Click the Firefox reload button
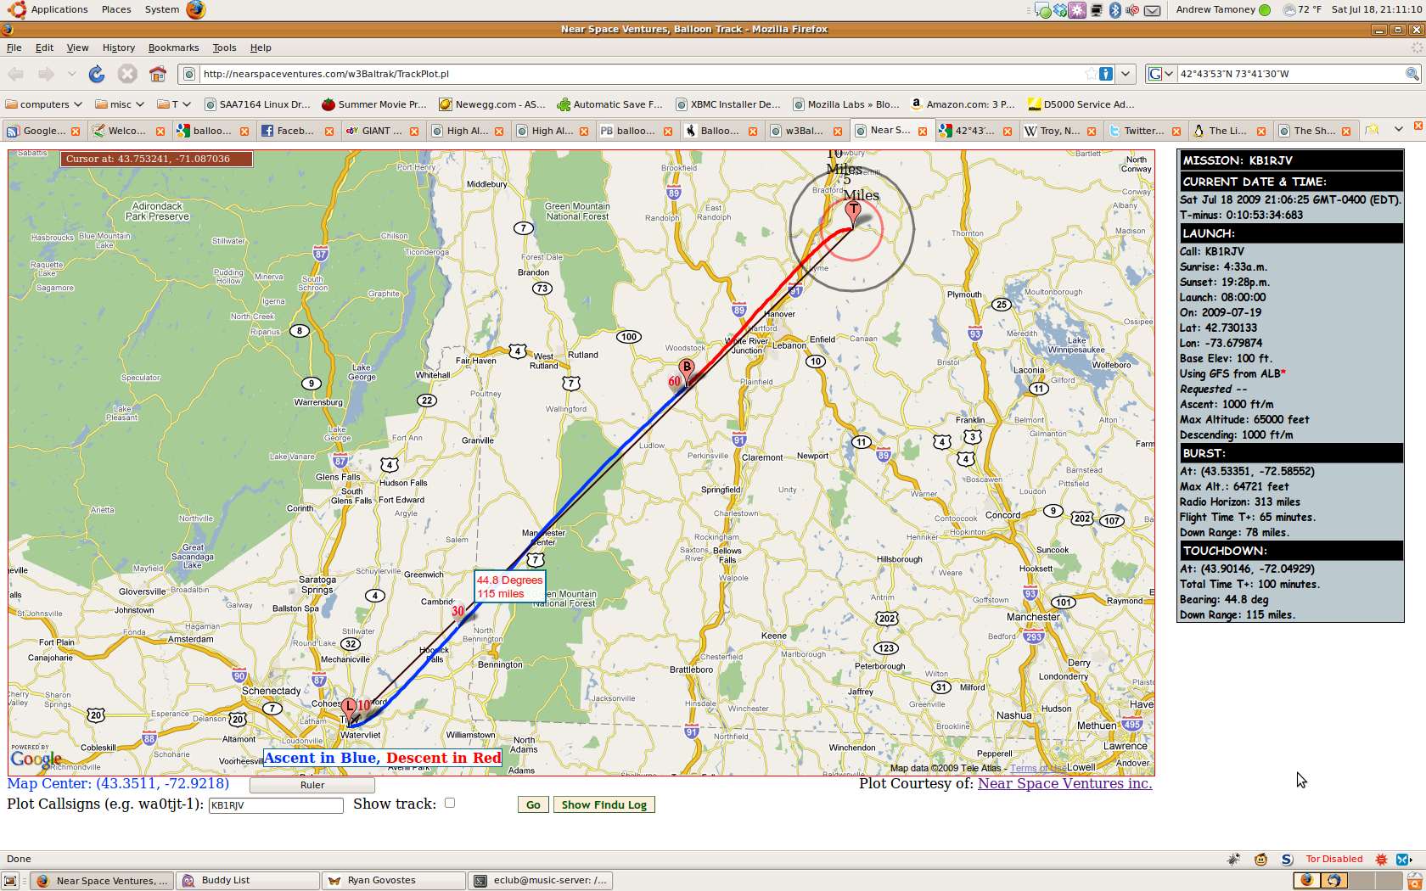 click(x=97, y=74)
